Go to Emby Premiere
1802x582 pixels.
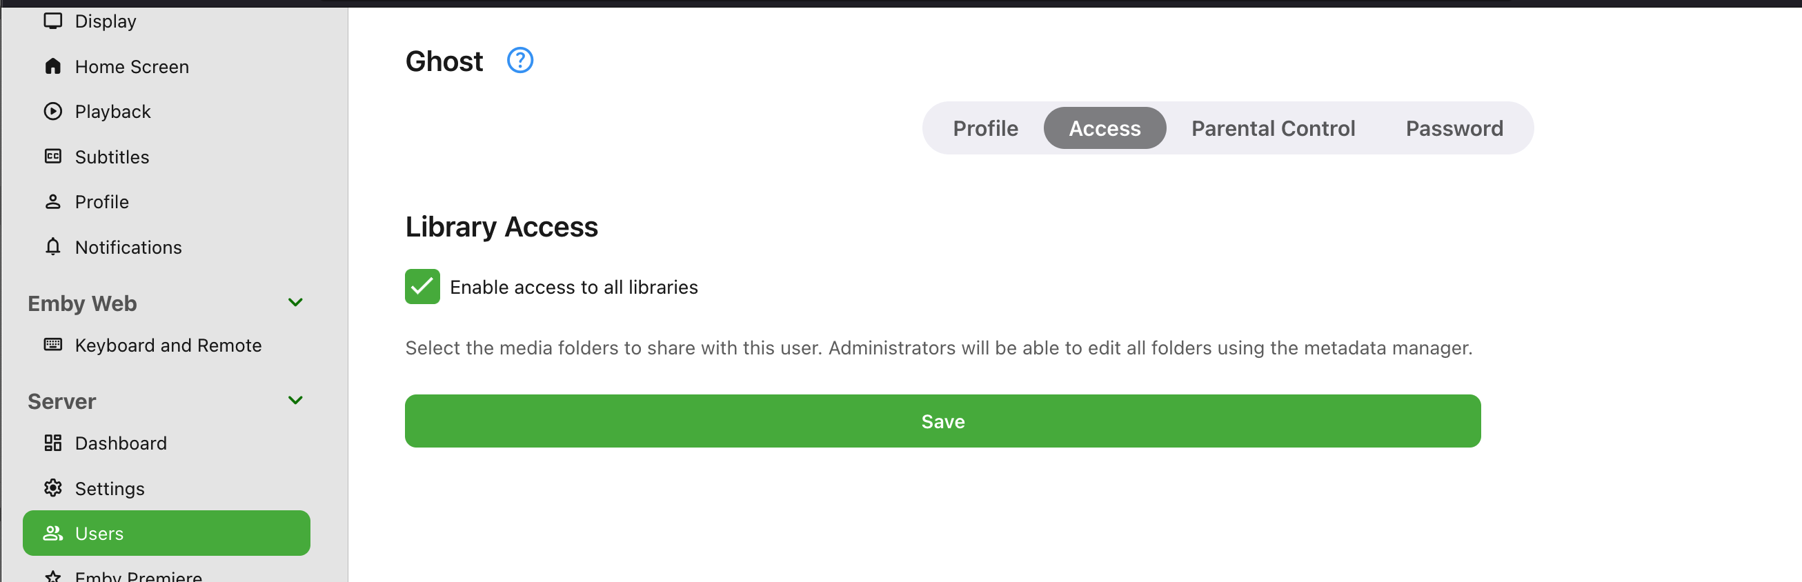[x=137, y=575]
